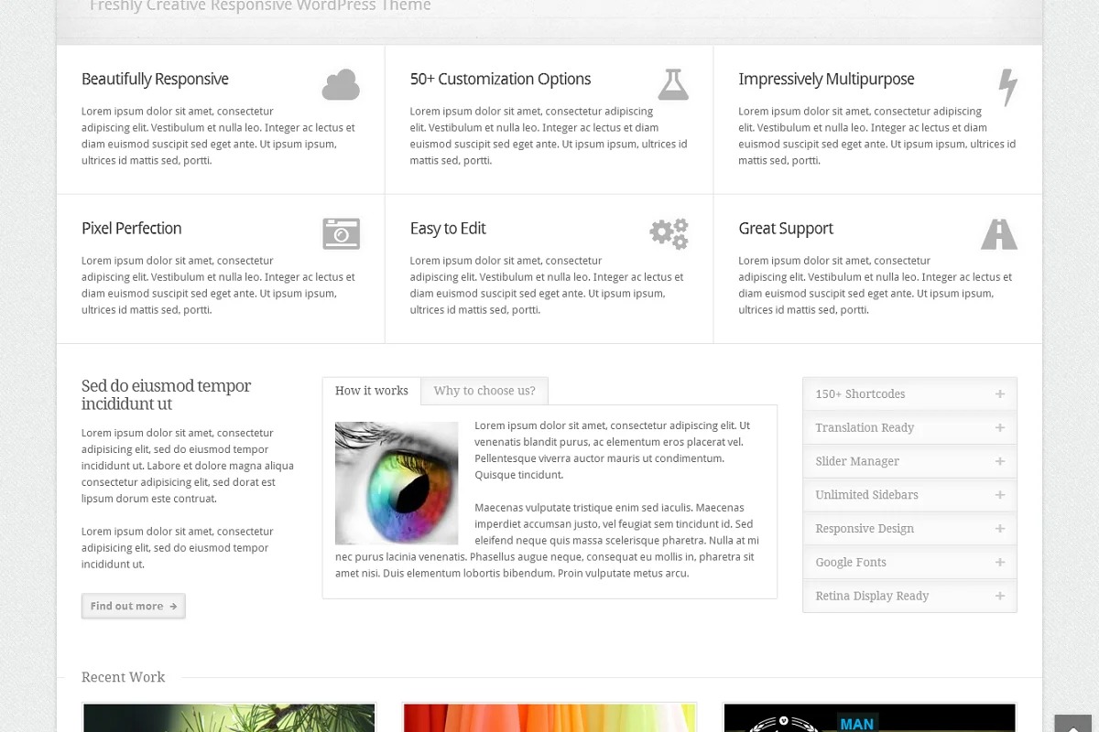Click the cloud icon beside Beautifully Responsive
The width and height of the screenshot is (1099, 732).
pyautogui.click(x=341, y=85)
